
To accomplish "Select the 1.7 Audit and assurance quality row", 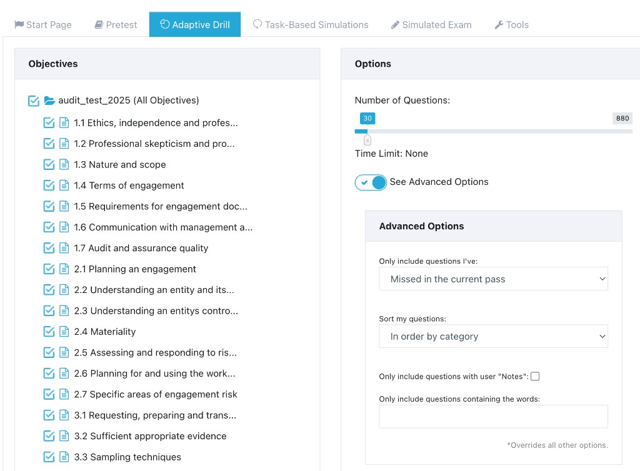I will 141,248.
